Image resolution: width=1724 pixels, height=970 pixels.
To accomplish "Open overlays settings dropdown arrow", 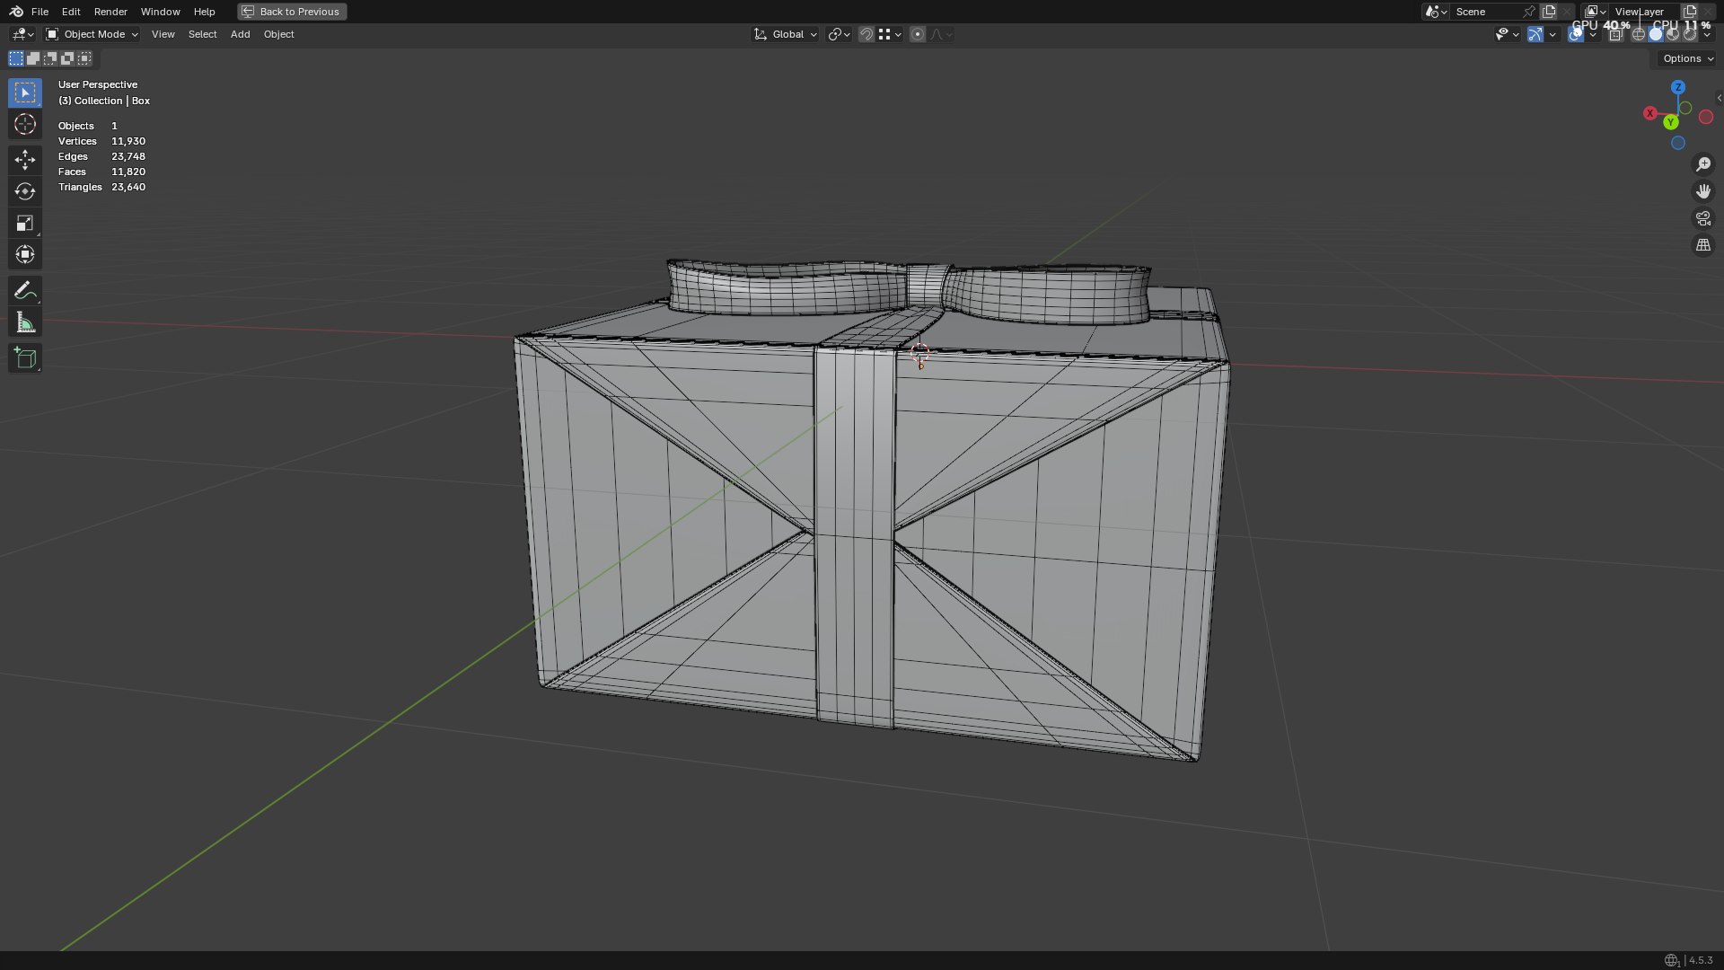I will (x=1593, y=34).
